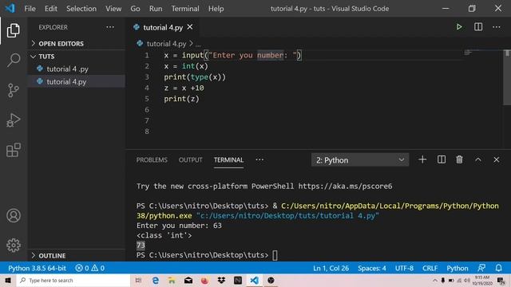Select the TERMINAL panel tab
This screenshot has width=511, height=287.
pos(229,160)
